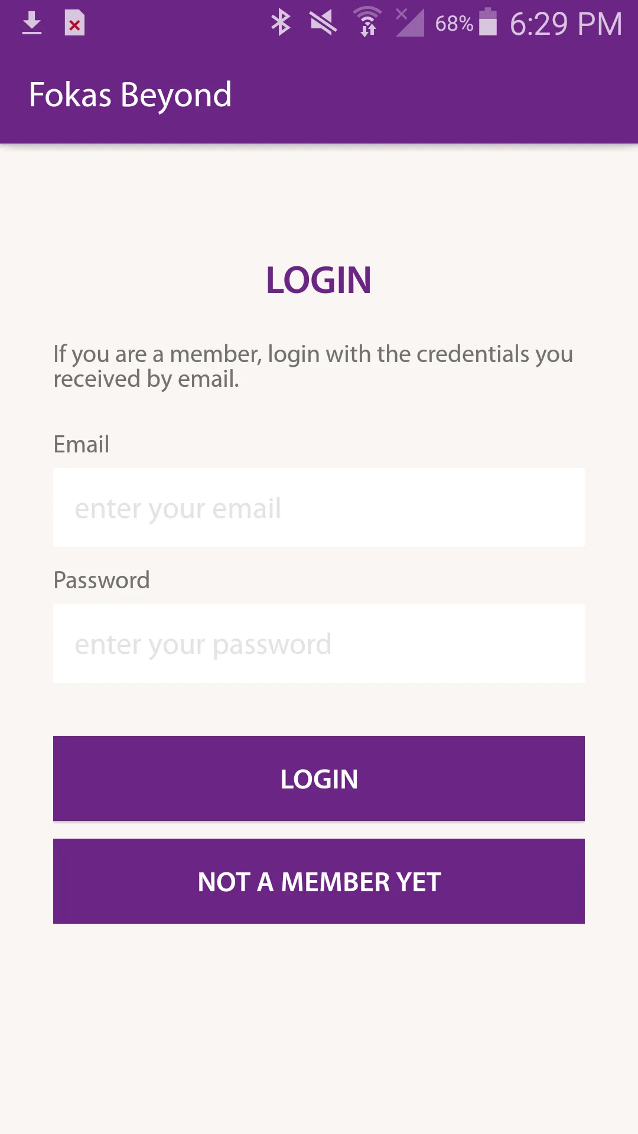Tap blank space above the LOGIN heading
This screenshot has width=638, height=1134.
pyautogui.click(x=319, y=201)
